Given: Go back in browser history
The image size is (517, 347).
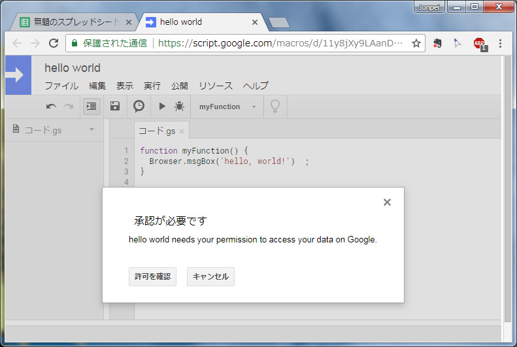Looking at the screenshot, I should point(17,43).
